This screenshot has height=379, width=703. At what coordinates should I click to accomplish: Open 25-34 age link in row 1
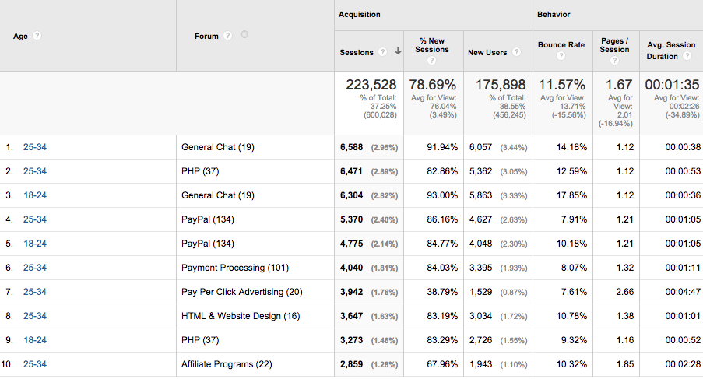[35, 147]
